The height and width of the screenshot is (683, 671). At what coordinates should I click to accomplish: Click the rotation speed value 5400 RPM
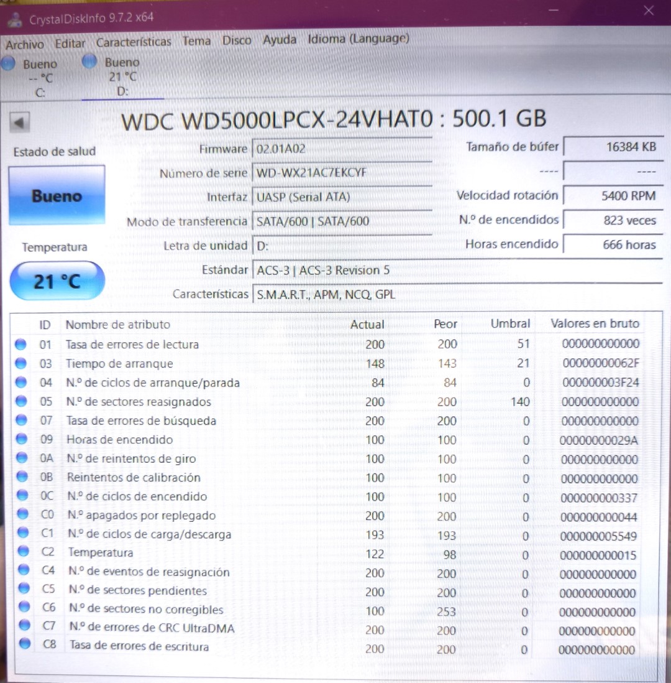click(613, 195)
